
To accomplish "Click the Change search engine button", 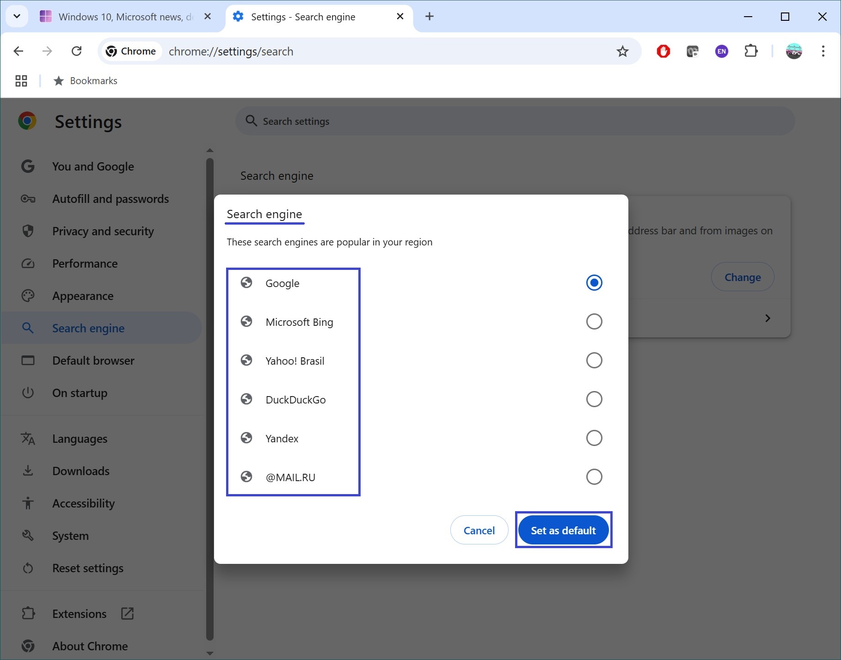I will (x=743, y=277).
